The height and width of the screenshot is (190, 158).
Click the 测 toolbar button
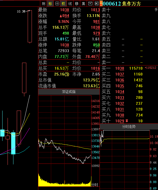[44, 4]
